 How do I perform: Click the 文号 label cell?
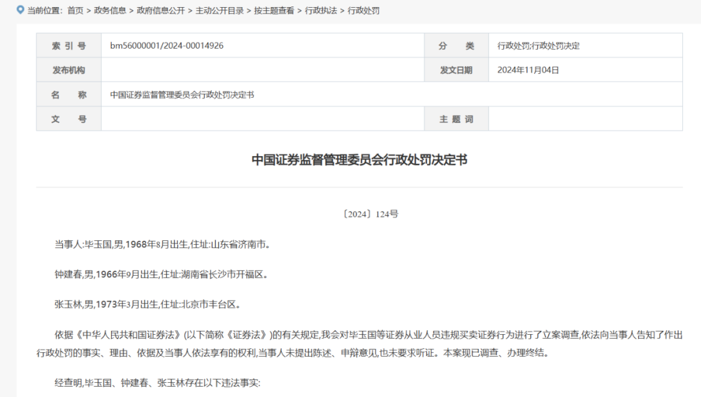[69, 119]
